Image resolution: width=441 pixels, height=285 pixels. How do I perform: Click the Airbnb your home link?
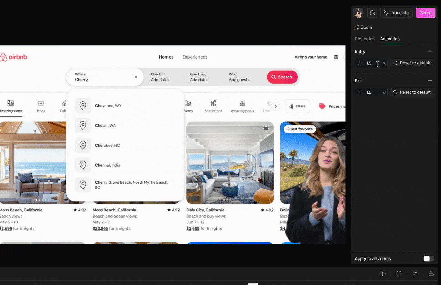(311, 57)
